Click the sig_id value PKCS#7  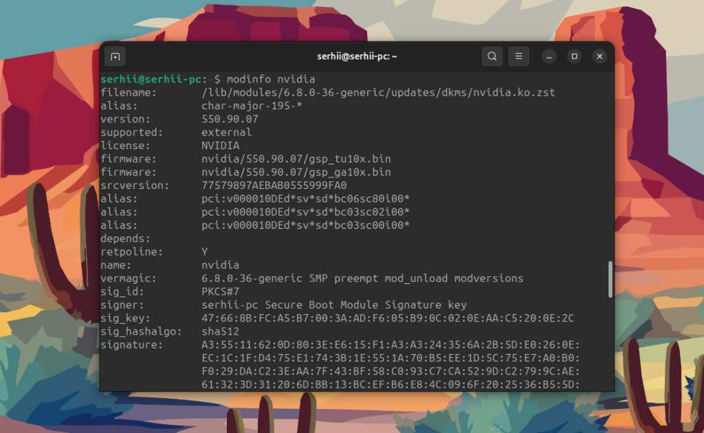(221, 291)
